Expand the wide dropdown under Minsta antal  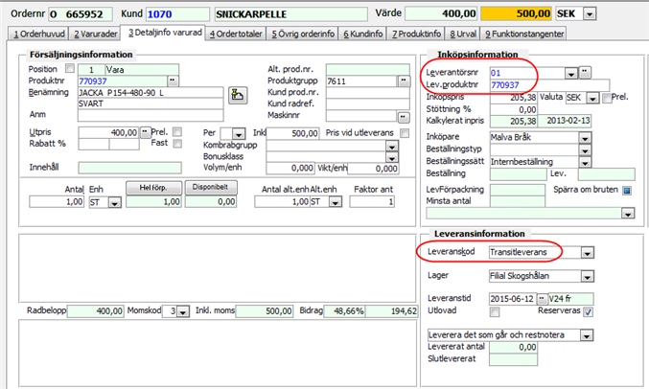tap(628, 214)
